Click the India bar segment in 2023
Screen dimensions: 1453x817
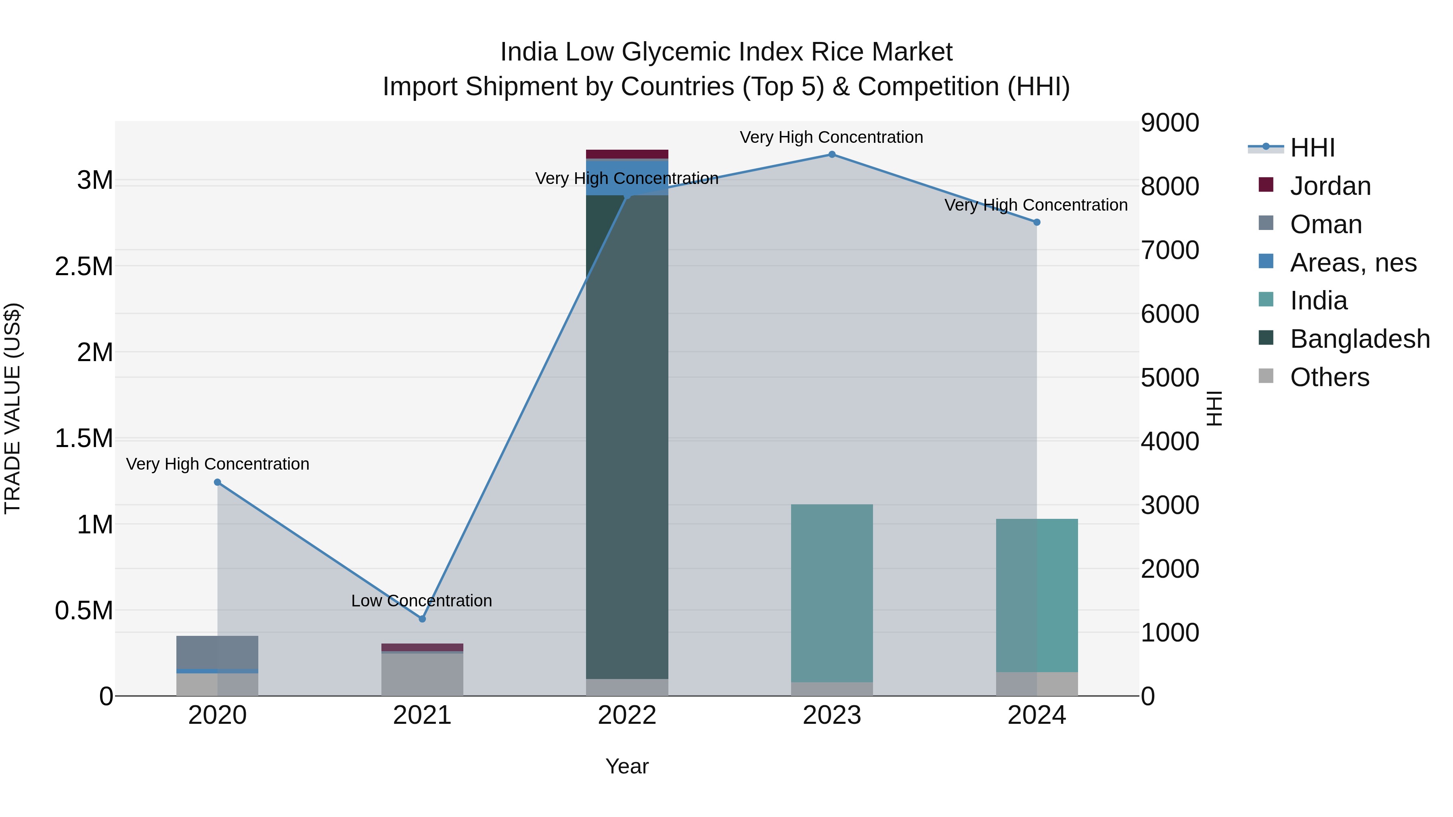click(832, 593)
